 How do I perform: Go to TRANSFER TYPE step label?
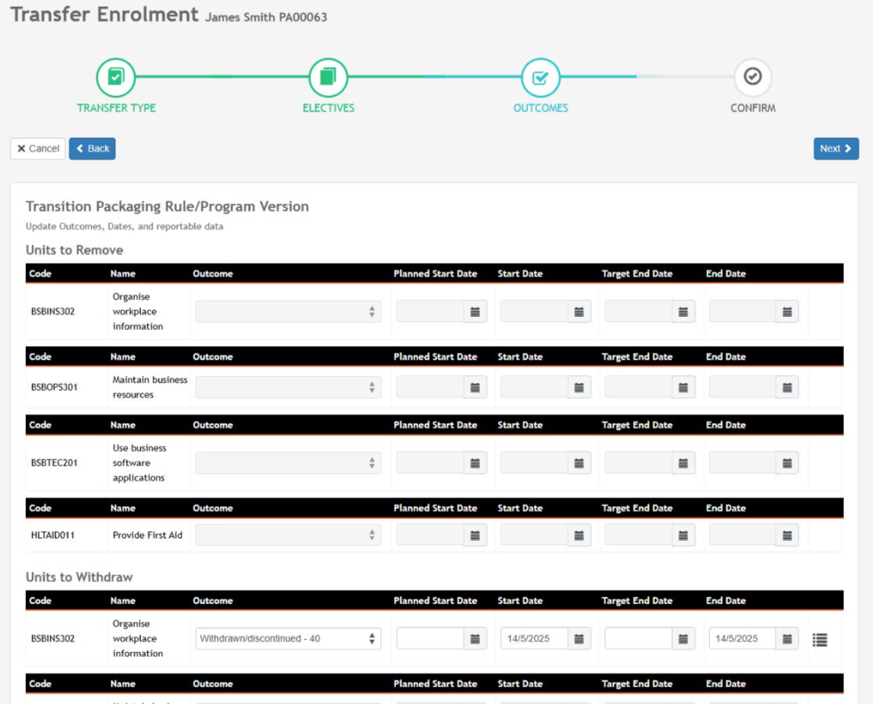(117, 108)
